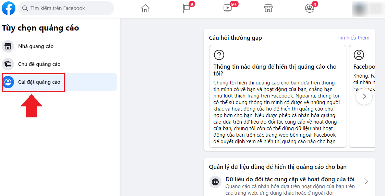Show next FAQ card with arrow
This screenshot has height=196, width=385.
(x=364, y=96)
